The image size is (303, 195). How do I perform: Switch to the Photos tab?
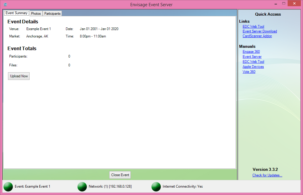36,14
